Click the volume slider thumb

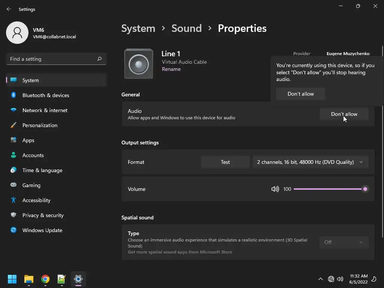(x=365, y=189)
